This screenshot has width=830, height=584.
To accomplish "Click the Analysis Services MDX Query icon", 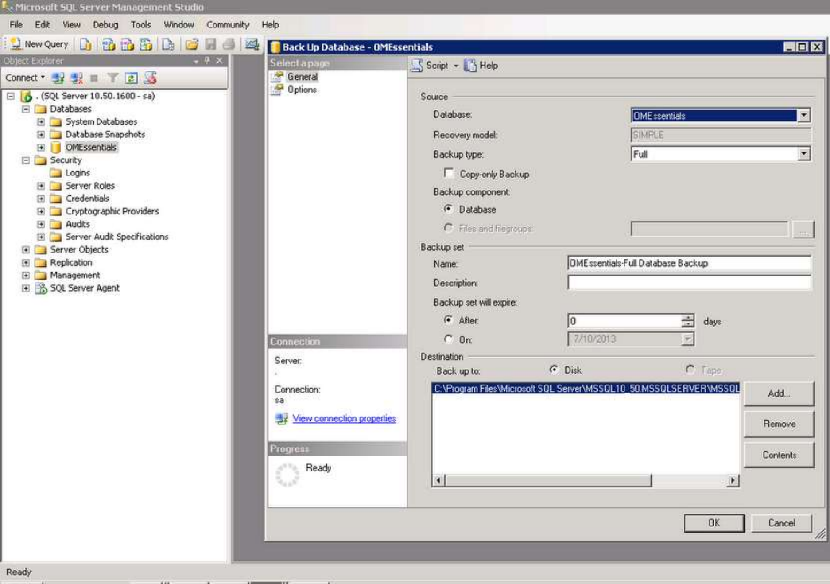I will click(109, 44).
